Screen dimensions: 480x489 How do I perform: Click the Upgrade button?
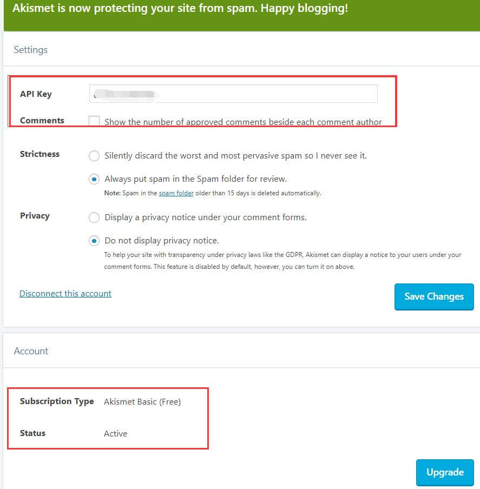(444, 472)
